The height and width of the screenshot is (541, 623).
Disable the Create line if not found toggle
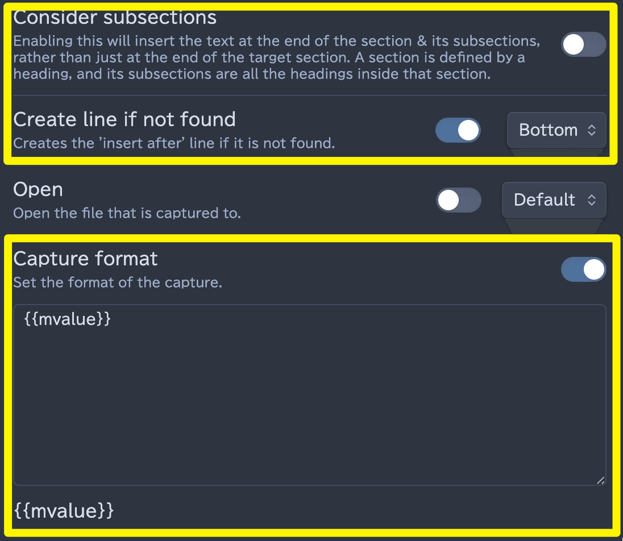coord(458,130)
